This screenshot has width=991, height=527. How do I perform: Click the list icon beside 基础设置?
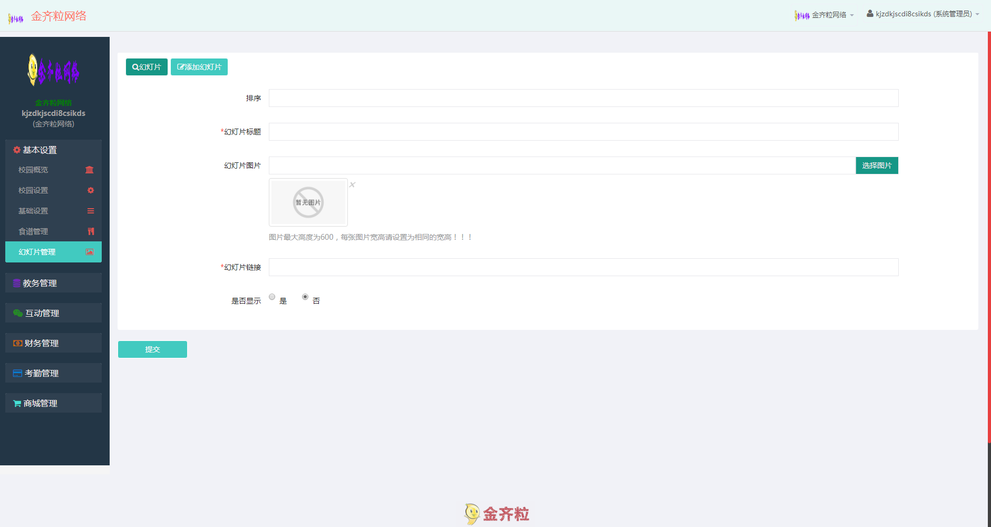[x=91, y=211]
